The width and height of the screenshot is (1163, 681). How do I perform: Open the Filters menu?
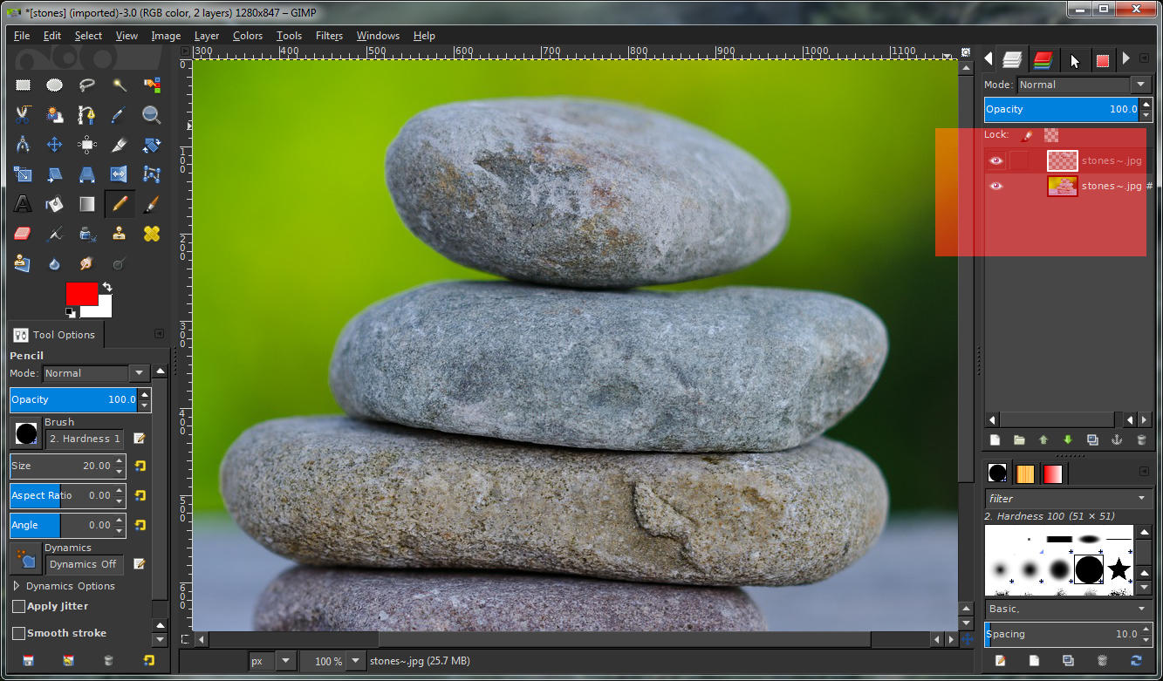click(329, 36)
